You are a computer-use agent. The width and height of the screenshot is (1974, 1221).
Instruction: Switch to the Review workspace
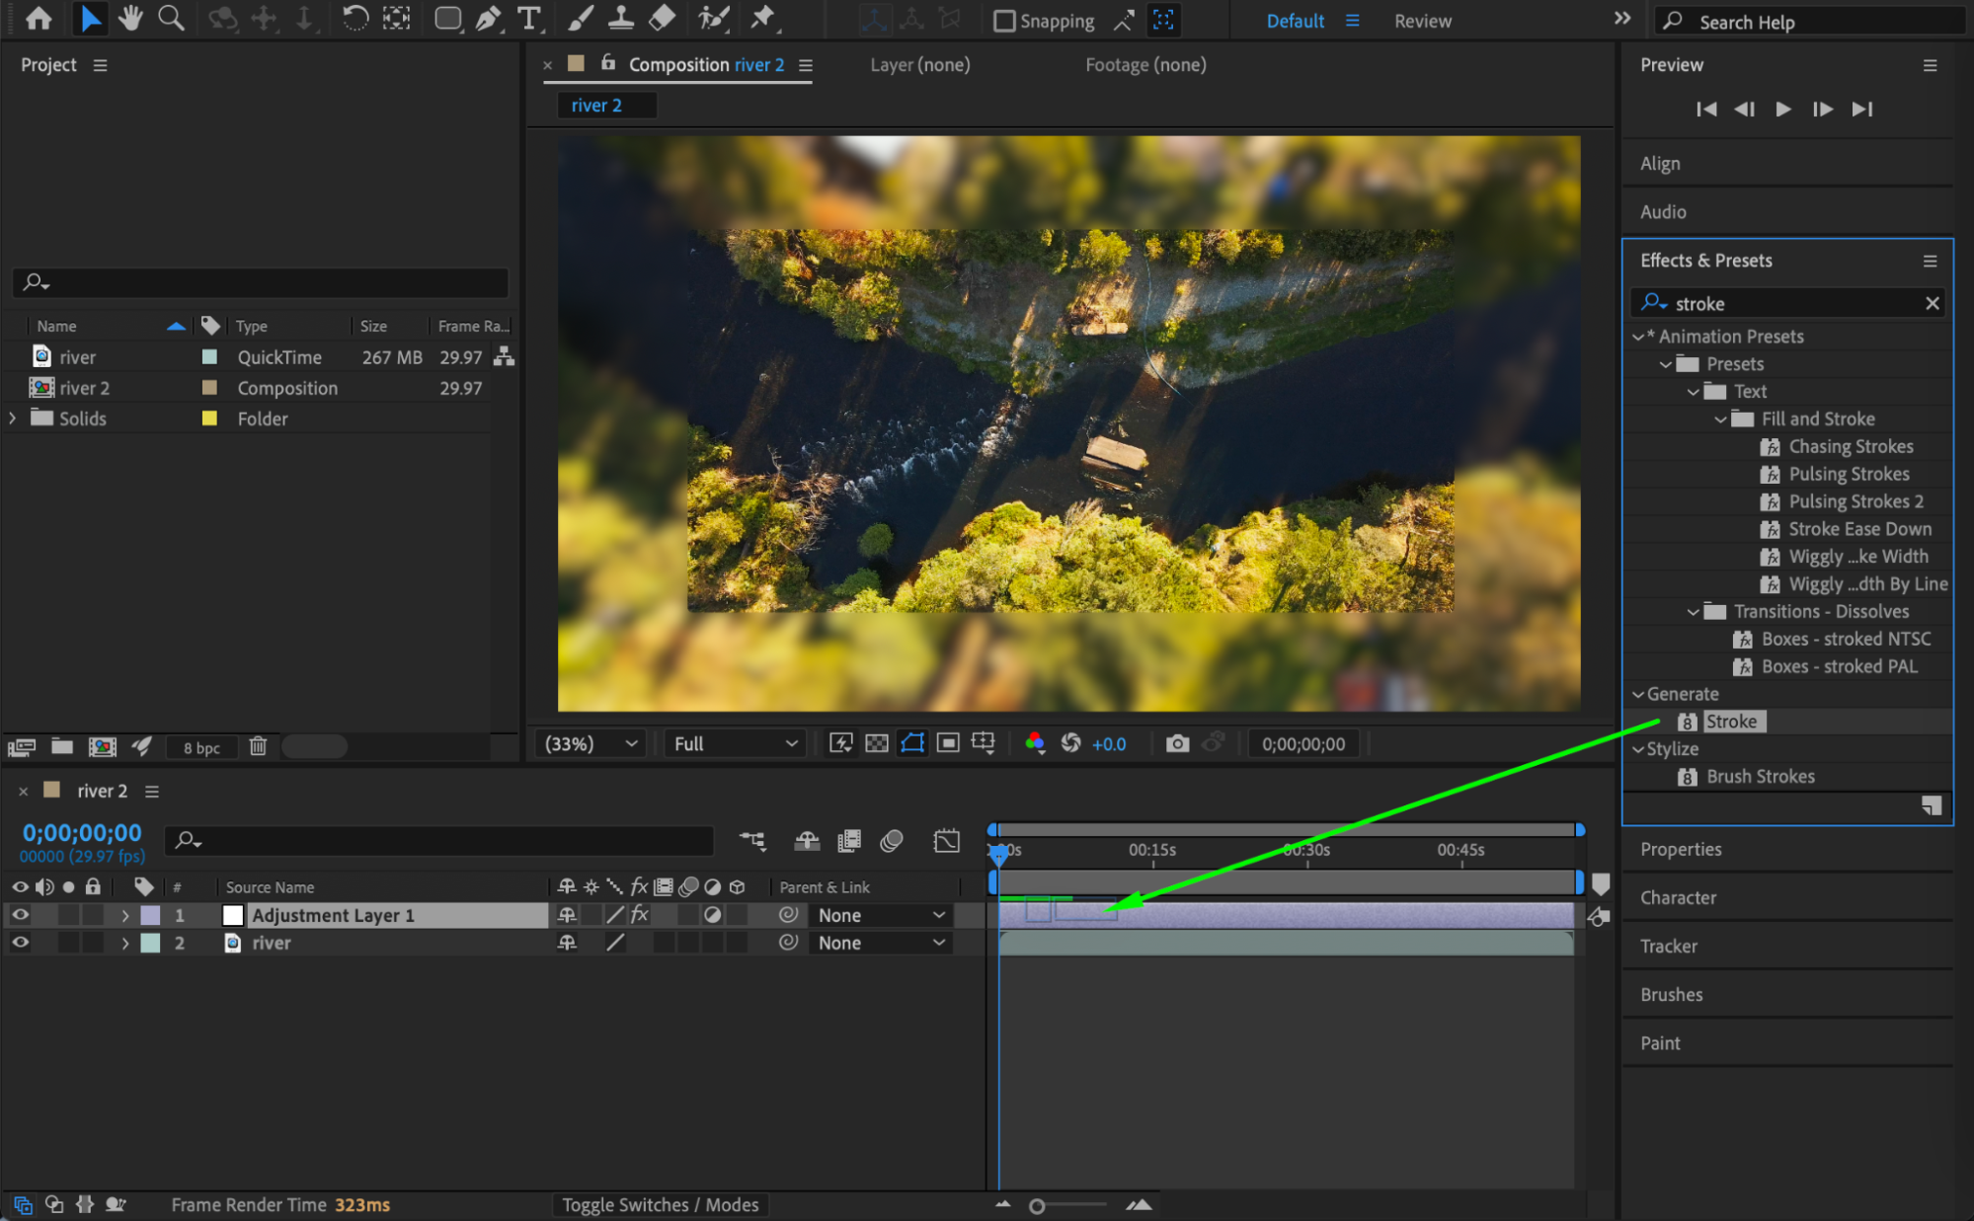pos(1422,21)
